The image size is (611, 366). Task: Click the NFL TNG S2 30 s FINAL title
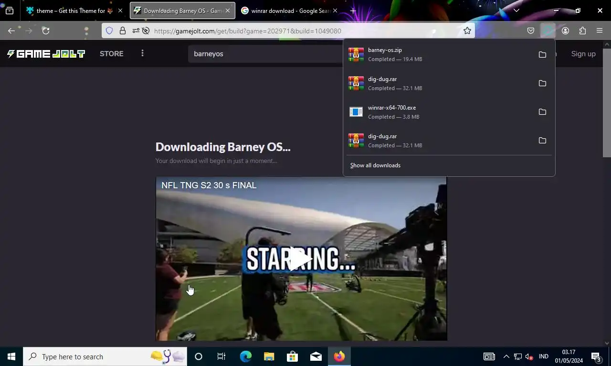pyautogui.click(x=209, y=185)
